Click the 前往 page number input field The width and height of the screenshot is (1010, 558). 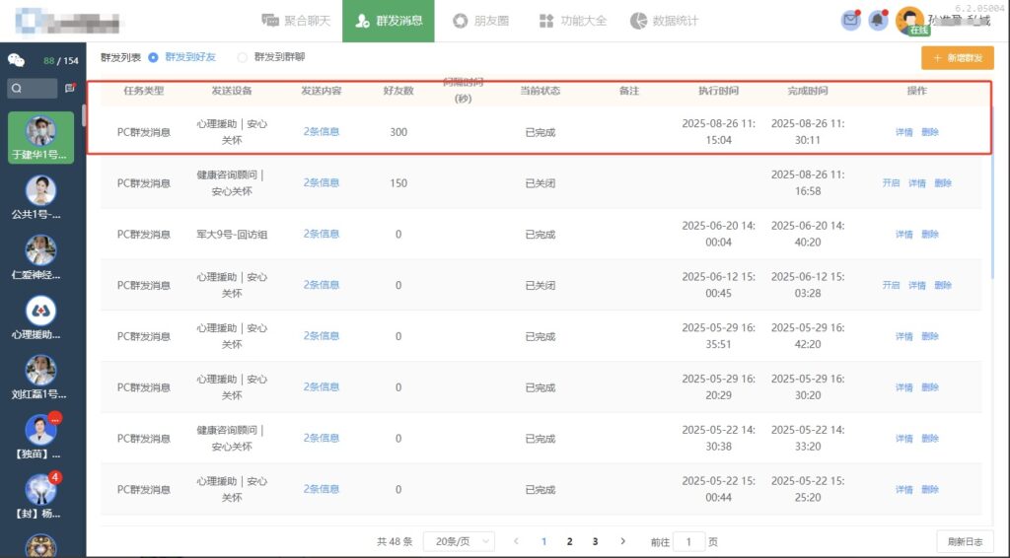689,541
